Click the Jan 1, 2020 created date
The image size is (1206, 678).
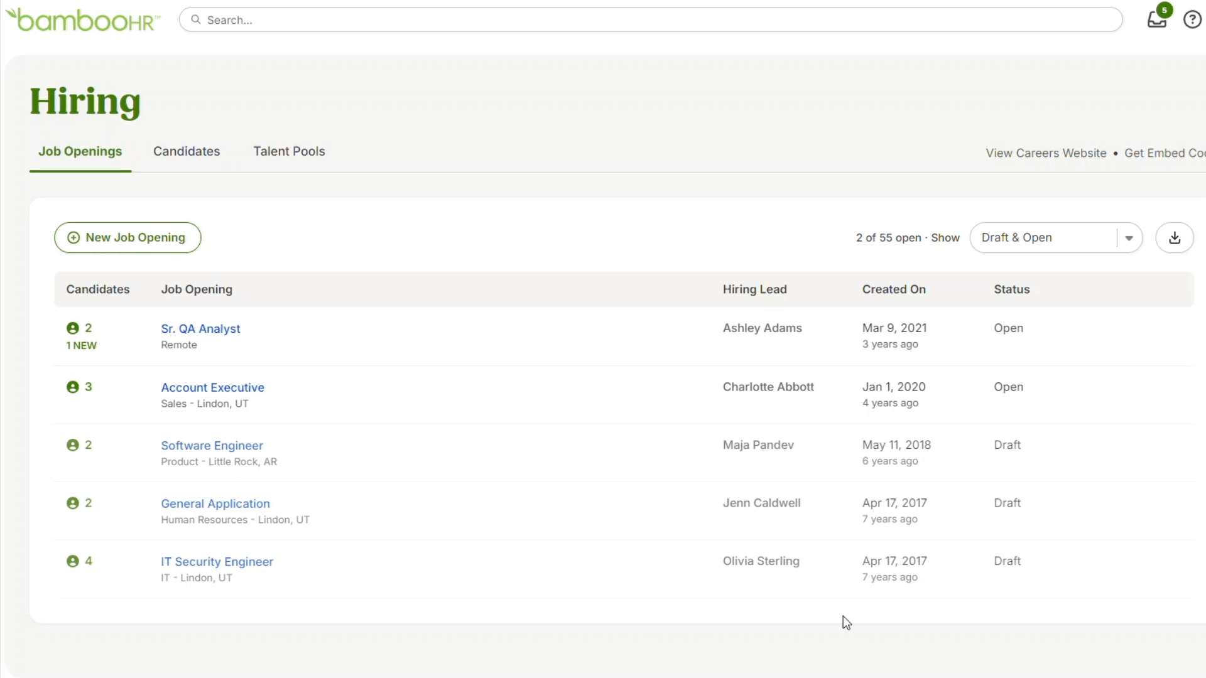894,387
